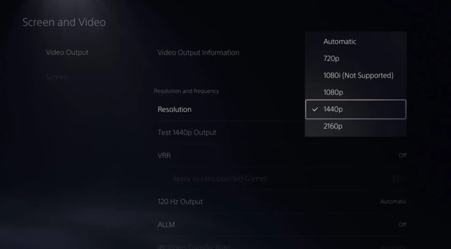Expand the 120 Hz Output setting
Image resolution: width=451 pixels, height=249 pixels.
tap(180, 202)
